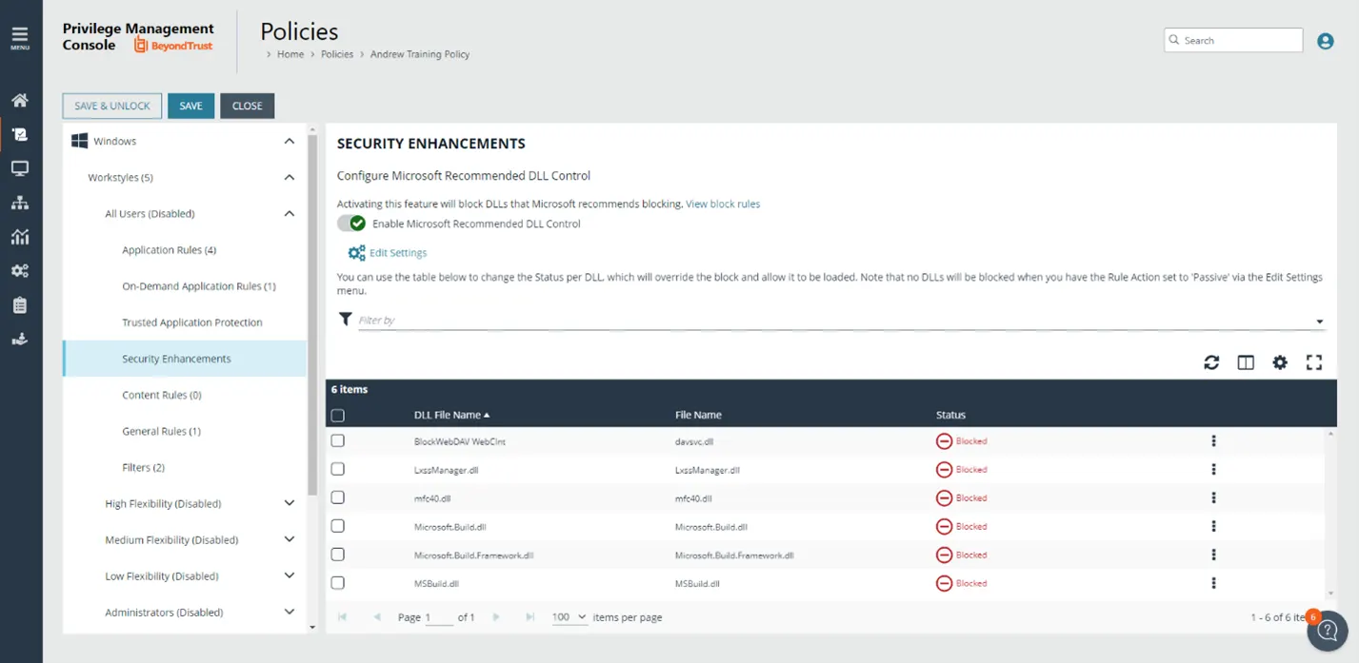Go to Home icon in sidebar
The height and width of the screenshot is (663, 1359).
click(x=20, y=100)
